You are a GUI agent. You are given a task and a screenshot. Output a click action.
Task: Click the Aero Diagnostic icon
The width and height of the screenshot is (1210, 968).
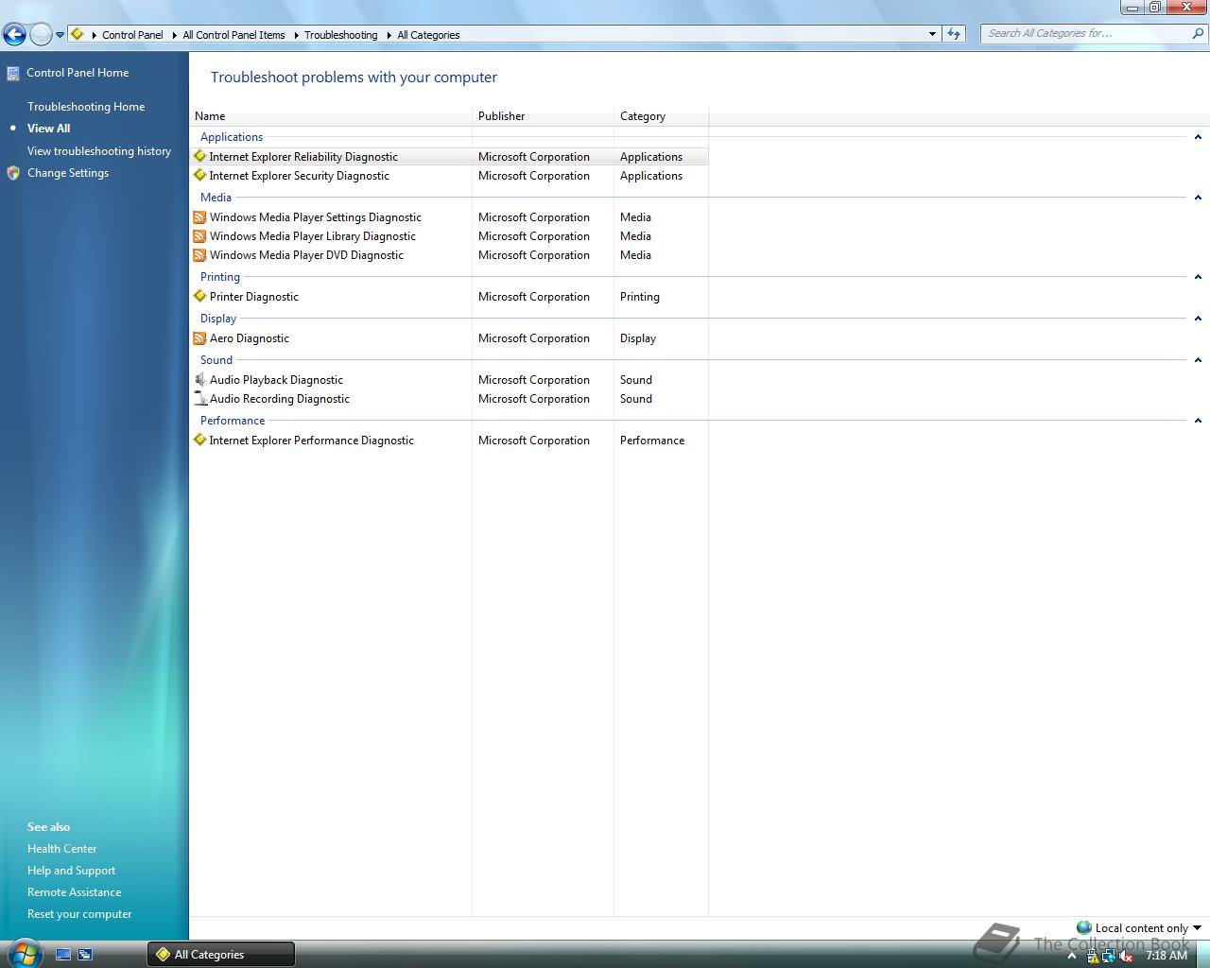[x=199, y=338]
